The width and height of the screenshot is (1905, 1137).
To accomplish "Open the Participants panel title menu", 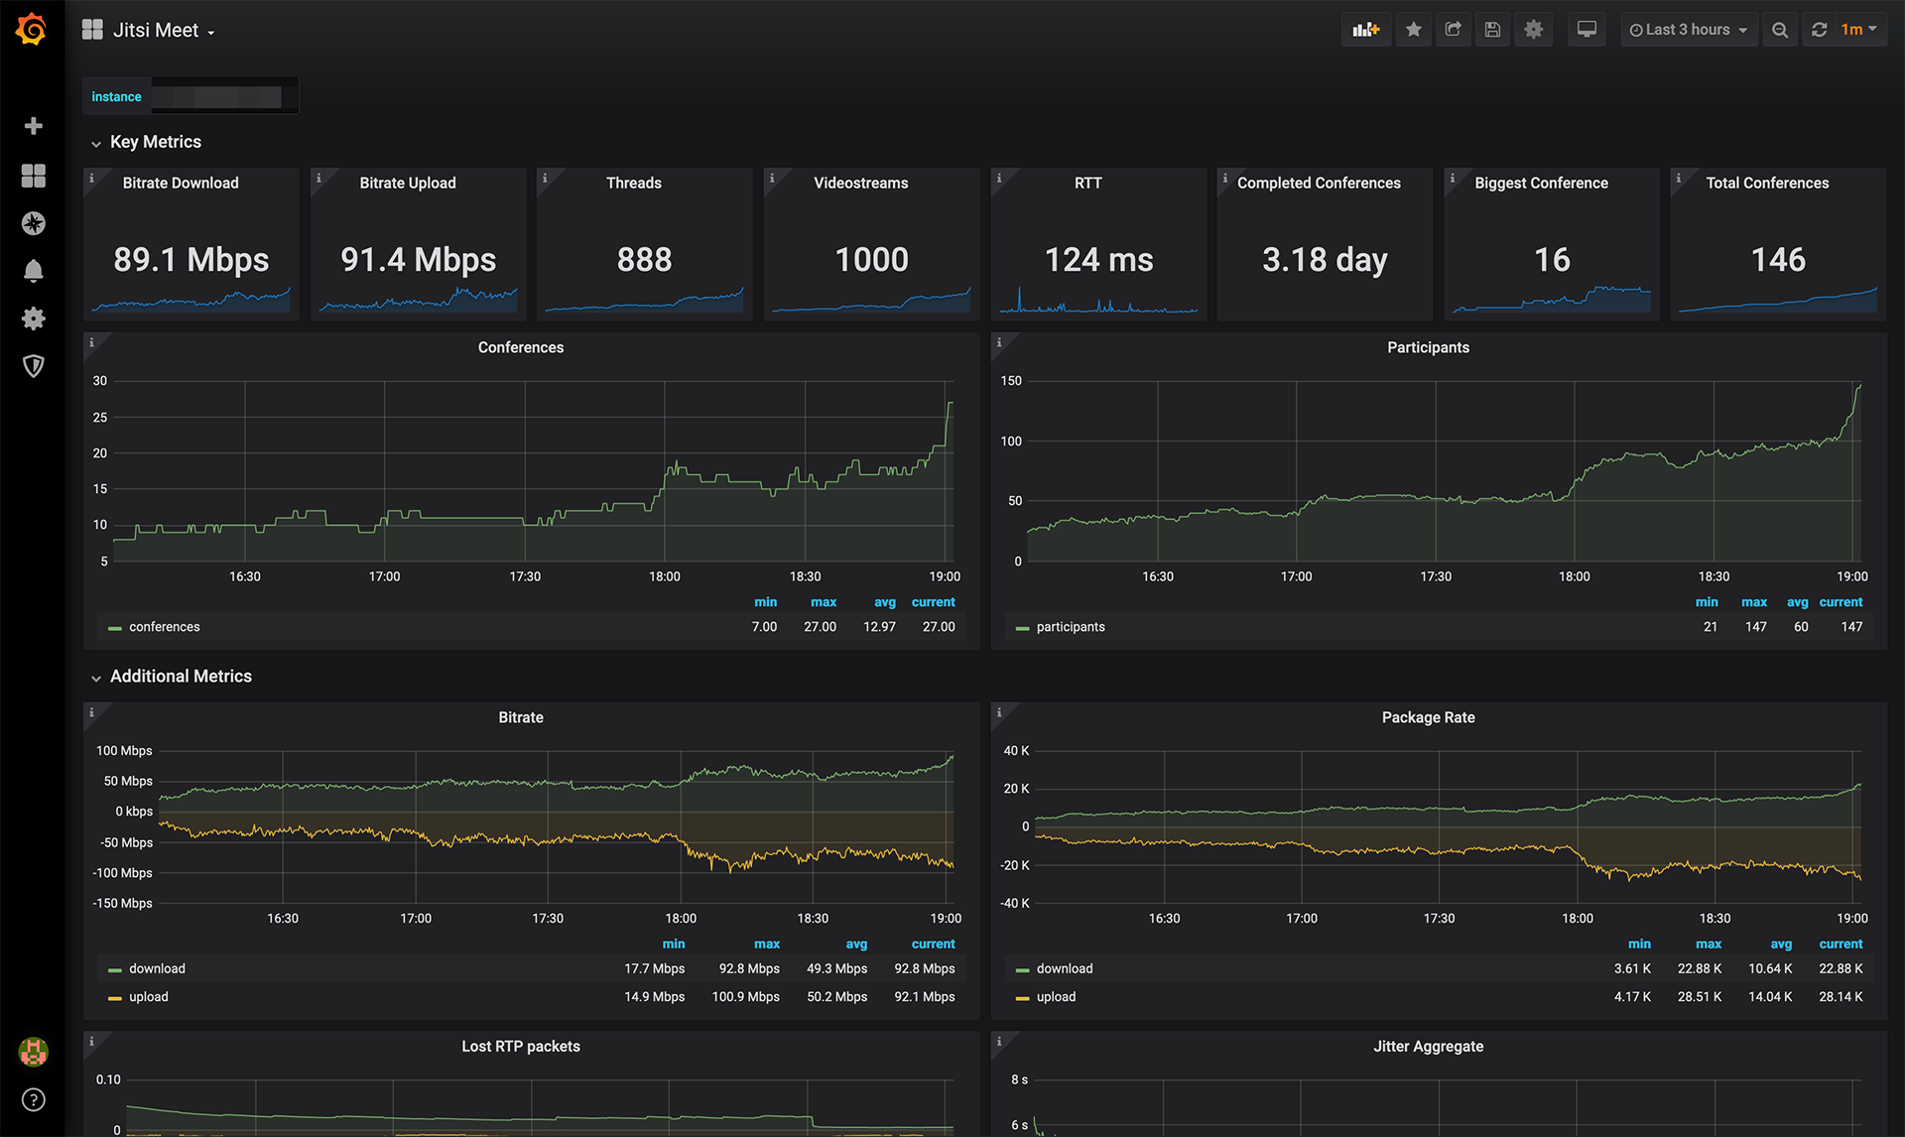I will pos(1428,347).
